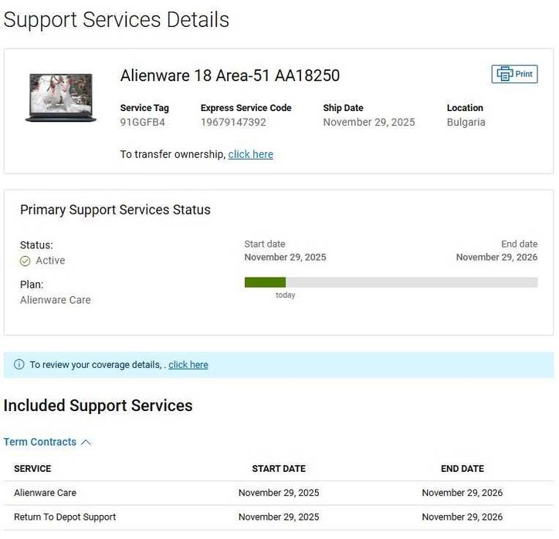Click the END DATE column header
559x539 pixels.
pyautogui.click(x=462, y=468)
